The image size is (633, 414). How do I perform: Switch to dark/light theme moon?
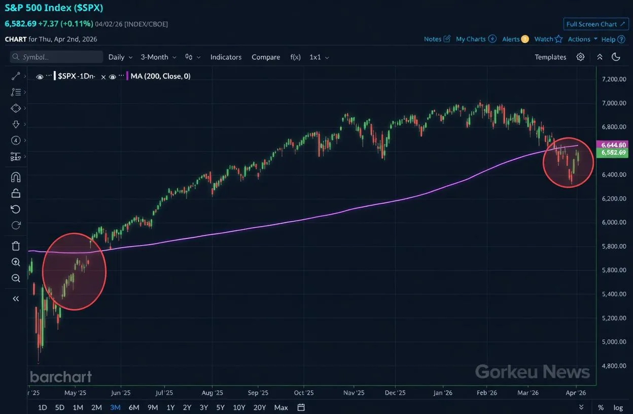[x=616, y=57]
